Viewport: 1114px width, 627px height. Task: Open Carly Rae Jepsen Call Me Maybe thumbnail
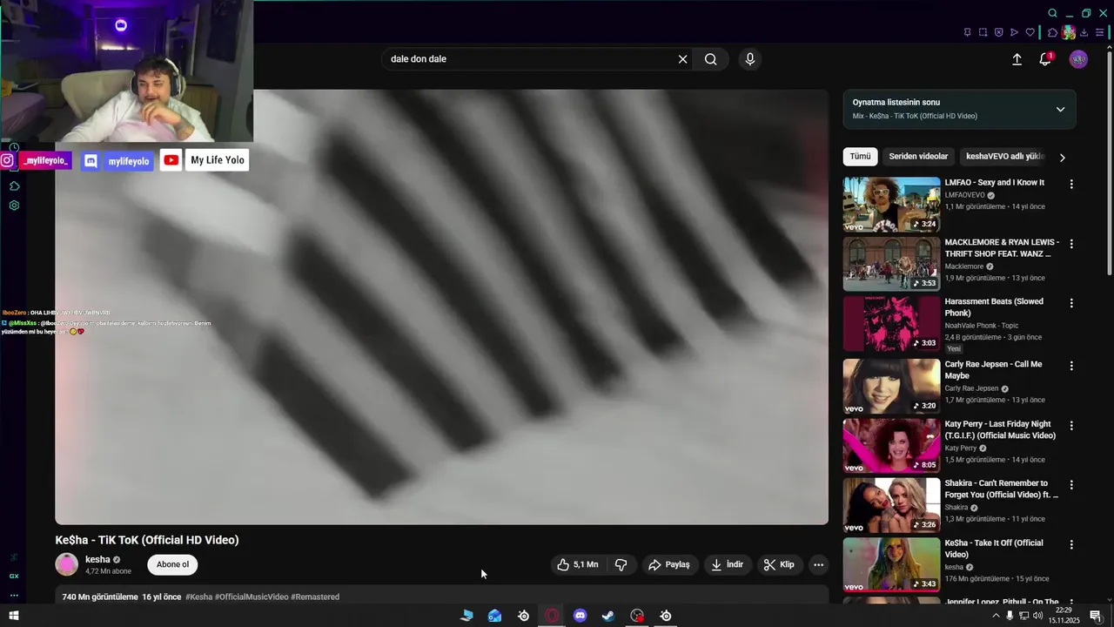click(891, 386)
